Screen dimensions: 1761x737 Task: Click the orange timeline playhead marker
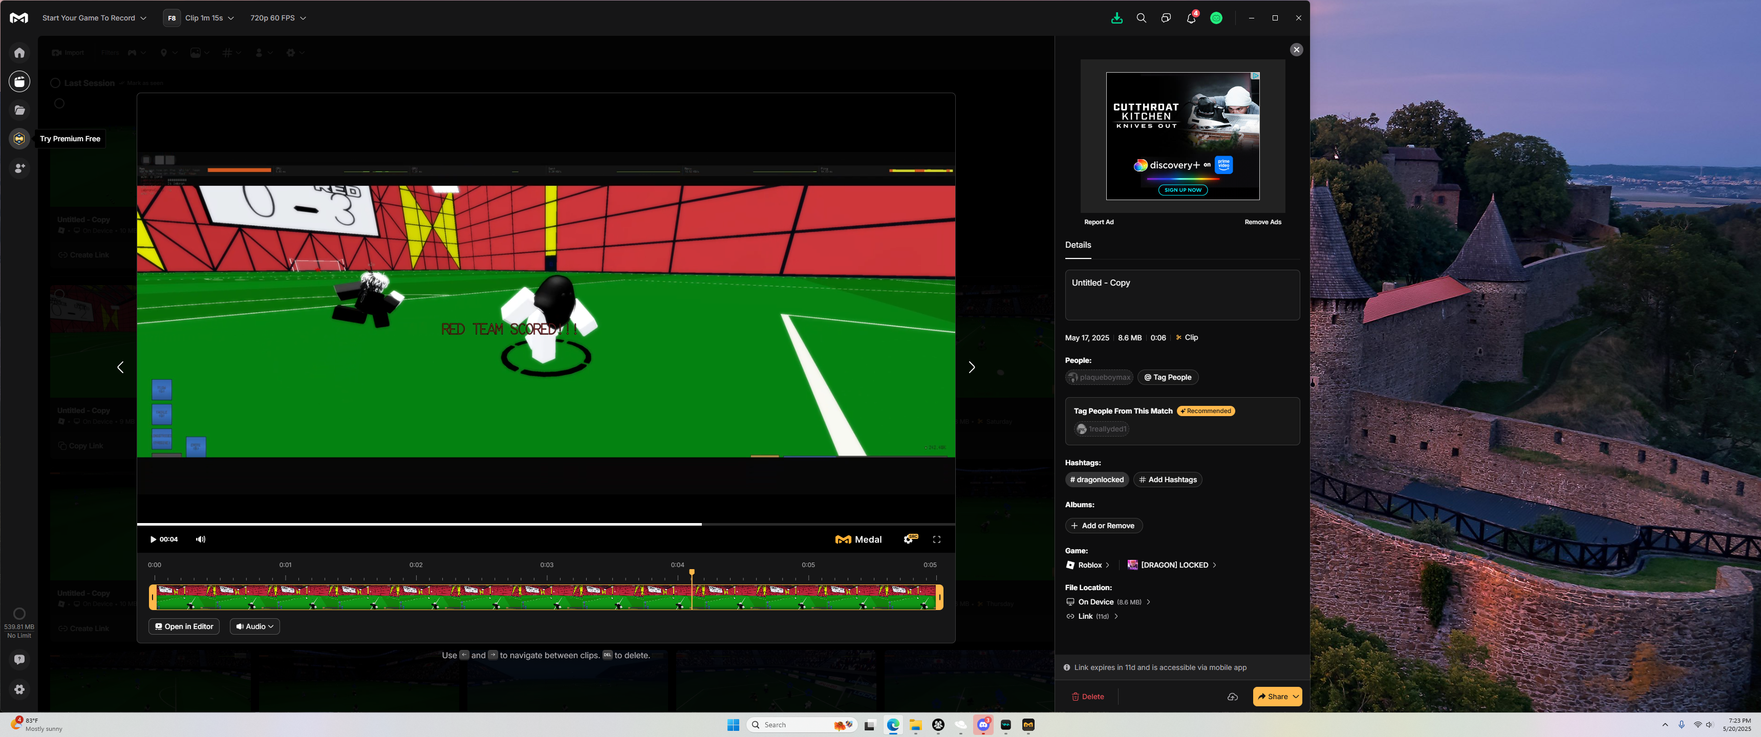point(691,572)
